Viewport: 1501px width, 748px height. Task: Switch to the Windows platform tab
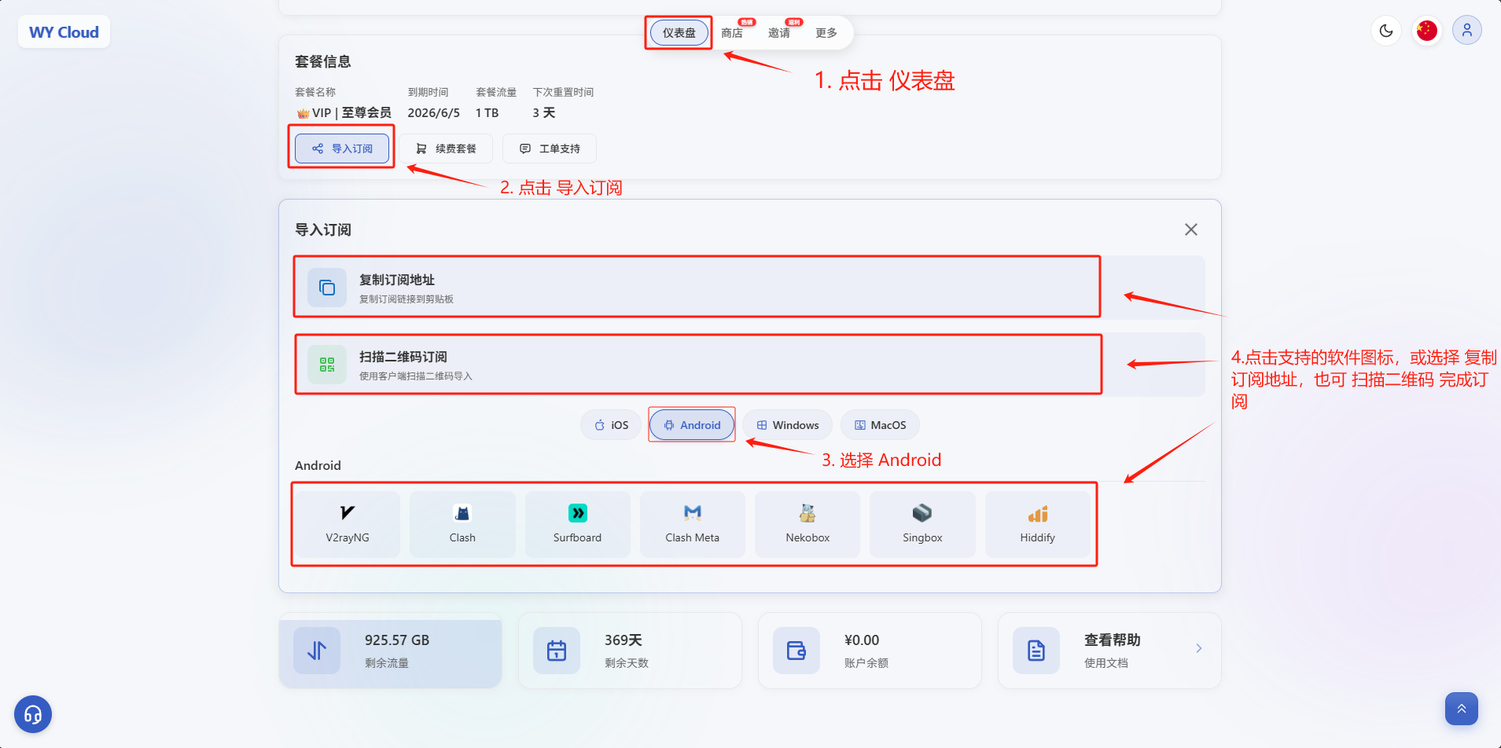pyautogui.click(x=787, y=425)
